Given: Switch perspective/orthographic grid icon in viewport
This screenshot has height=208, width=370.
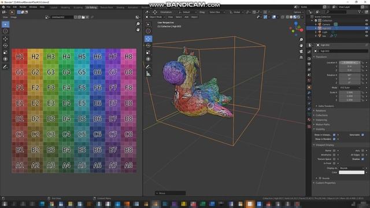Looking at the screenshot, I should [x=301, y=57].
